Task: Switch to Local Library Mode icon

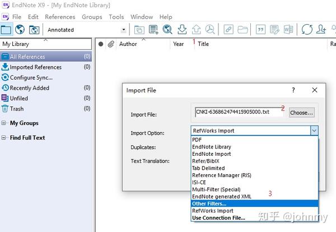Action: coord(6,29)
